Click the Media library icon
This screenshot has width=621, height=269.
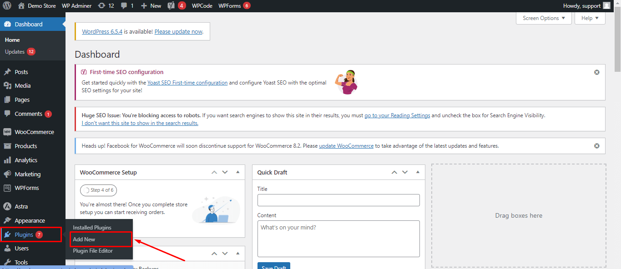pyautogui.click(x=7, y=85)
